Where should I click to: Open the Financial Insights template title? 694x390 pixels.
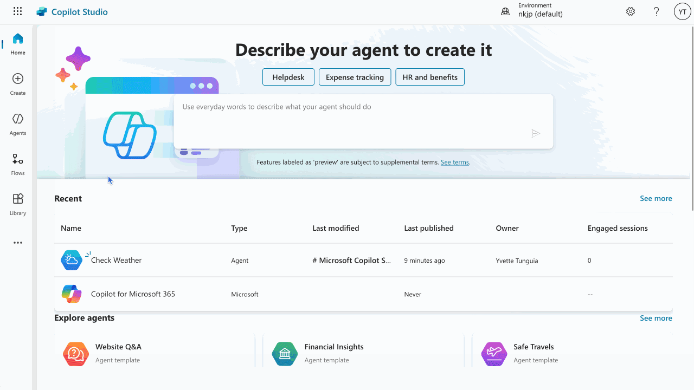pos(334,347)
